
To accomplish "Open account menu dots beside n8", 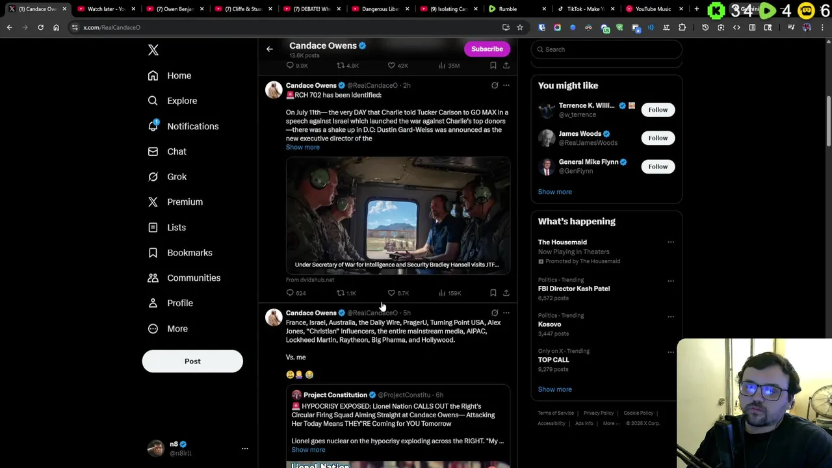I will pyautogui.click(x=245, y=448).
